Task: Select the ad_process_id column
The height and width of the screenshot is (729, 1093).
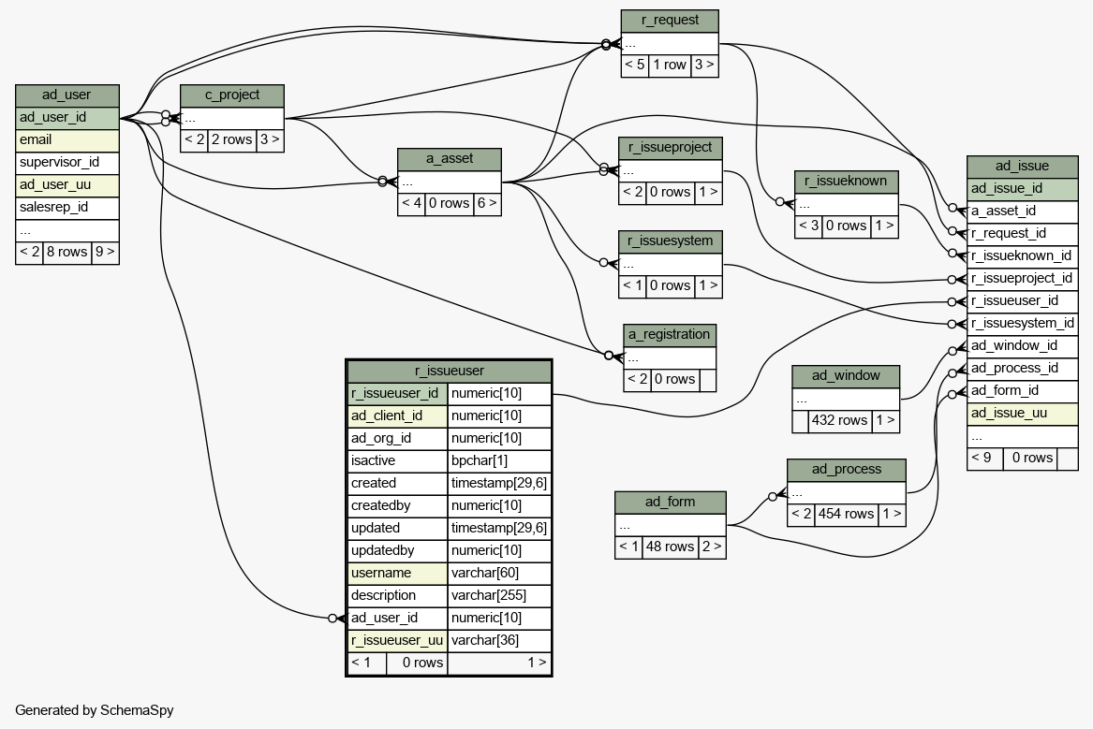Action: [1023, 369]
